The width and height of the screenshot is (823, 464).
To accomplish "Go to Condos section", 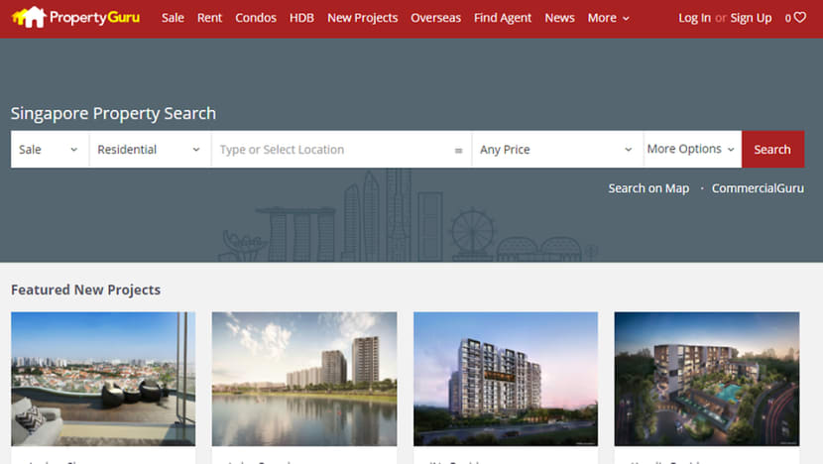I will (256, 18).
